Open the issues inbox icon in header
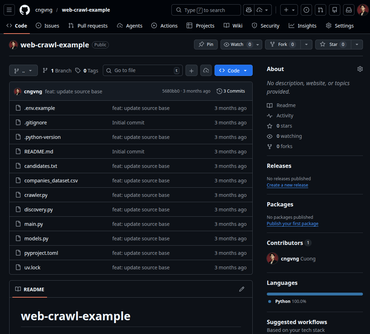Viewport: 370px width, 334px height. tap(306, 10)
